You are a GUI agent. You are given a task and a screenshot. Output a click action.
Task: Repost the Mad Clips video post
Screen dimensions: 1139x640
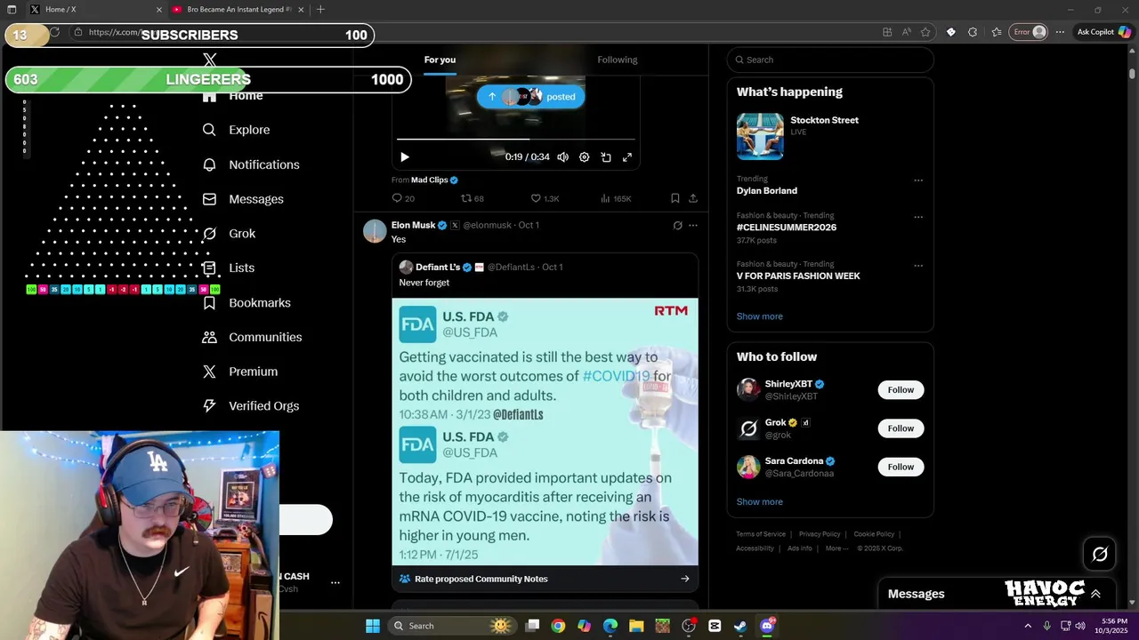click(472, 198)
